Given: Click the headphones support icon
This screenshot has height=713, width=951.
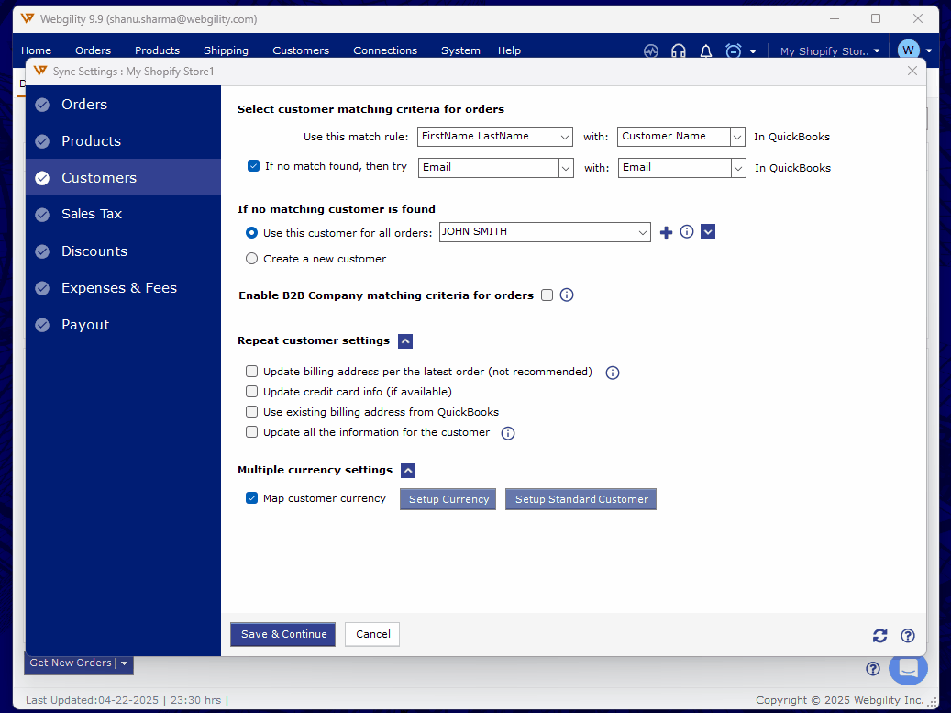Looking at the screenshot, I should coord(679,51).
